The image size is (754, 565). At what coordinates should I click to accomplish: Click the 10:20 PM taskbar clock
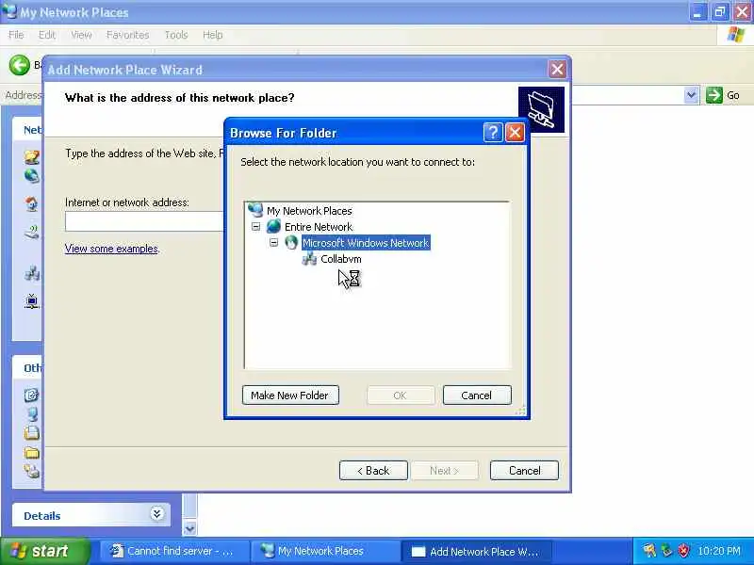click(719, 551)
